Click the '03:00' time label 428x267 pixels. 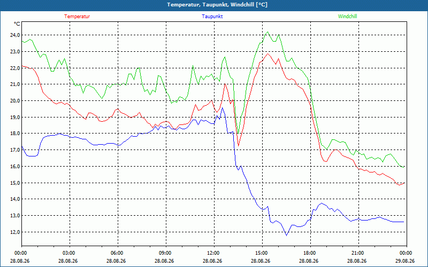(x=68, y=253)
